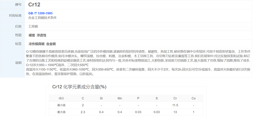The height and width of the screenshot is (117, 266).
Task: Click the maximum Cr value 13
Action: click(x=175, y=112)
